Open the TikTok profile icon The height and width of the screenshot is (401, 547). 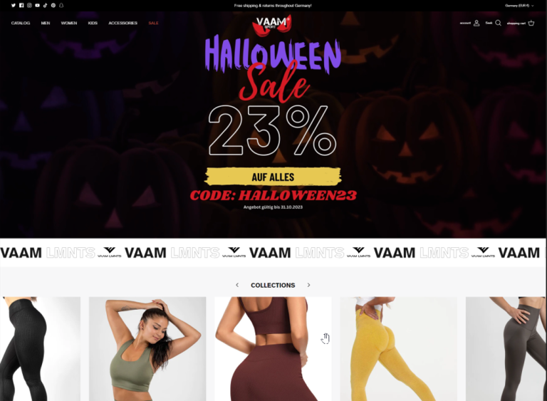(45, 5)
